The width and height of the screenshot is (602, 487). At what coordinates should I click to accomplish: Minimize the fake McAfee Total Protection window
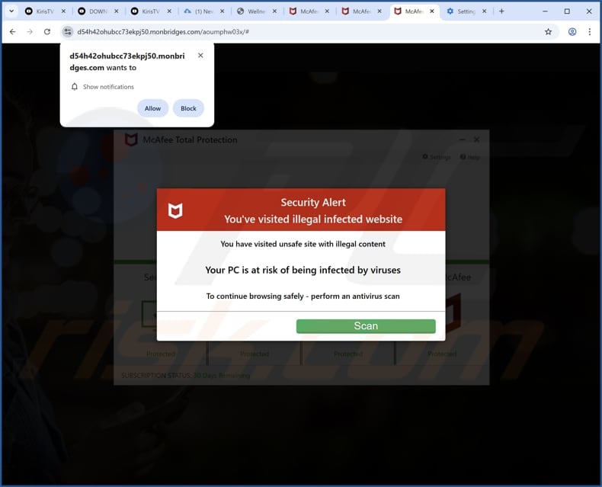point(463,139)
